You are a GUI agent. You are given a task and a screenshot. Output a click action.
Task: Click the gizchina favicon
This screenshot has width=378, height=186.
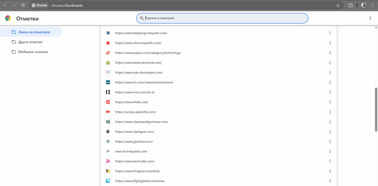click(108, 142)
